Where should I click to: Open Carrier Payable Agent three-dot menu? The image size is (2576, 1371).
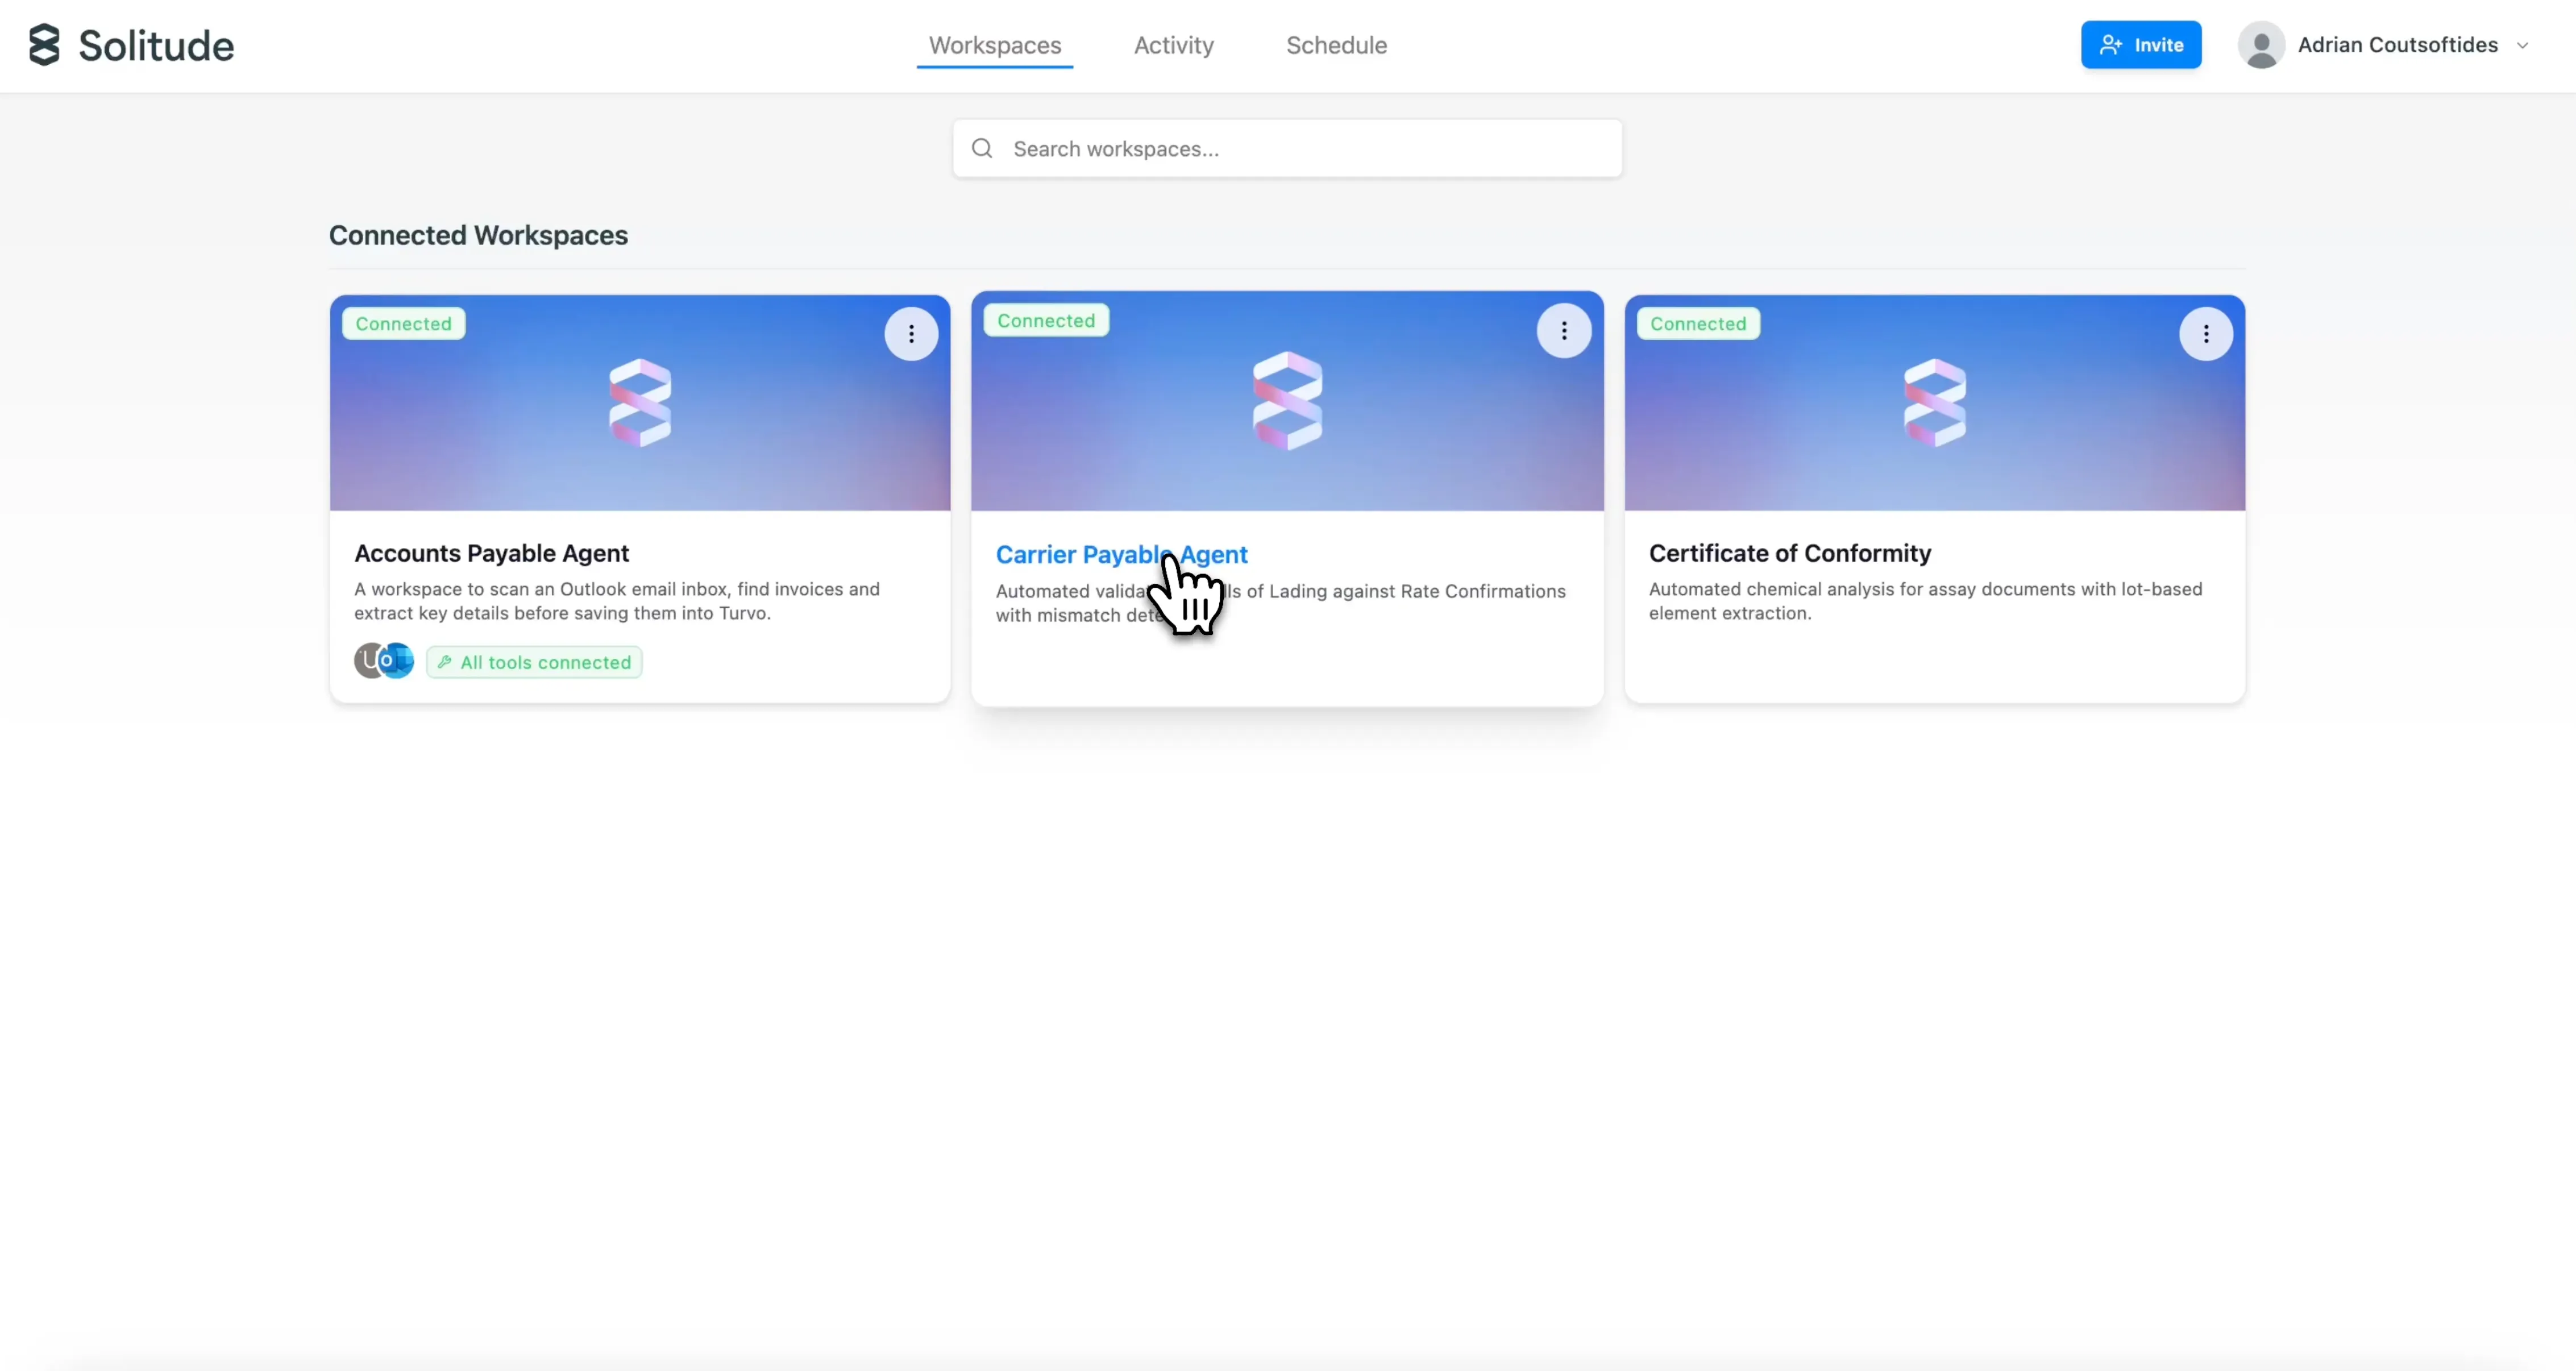pyautogui.click(x=1564, y=331)
